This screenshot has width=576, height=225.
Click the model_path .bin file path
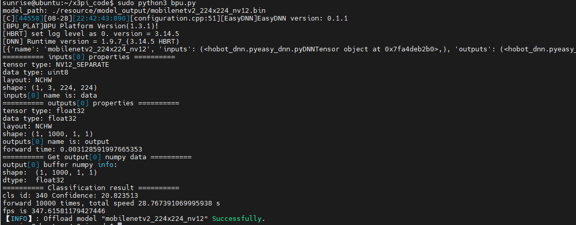(x=155, y=11)
